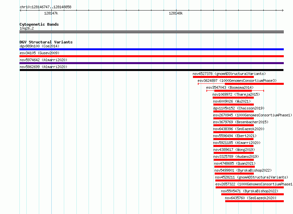Viewport: 293px width, 214px height.
Task: Select the purple nsv5974642 variant bar
Action: tap(151, 63)
